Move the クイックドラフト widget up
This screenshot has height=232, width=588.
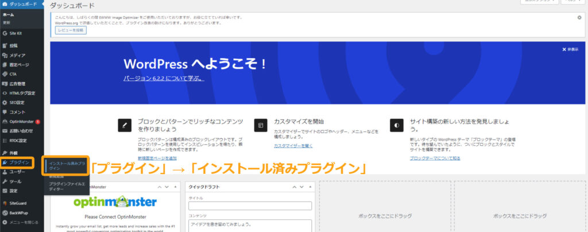[295, 187]
